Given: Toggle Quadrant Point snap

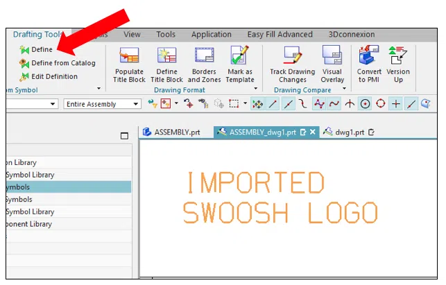Looking at the screenshot, I should point(381,104).
